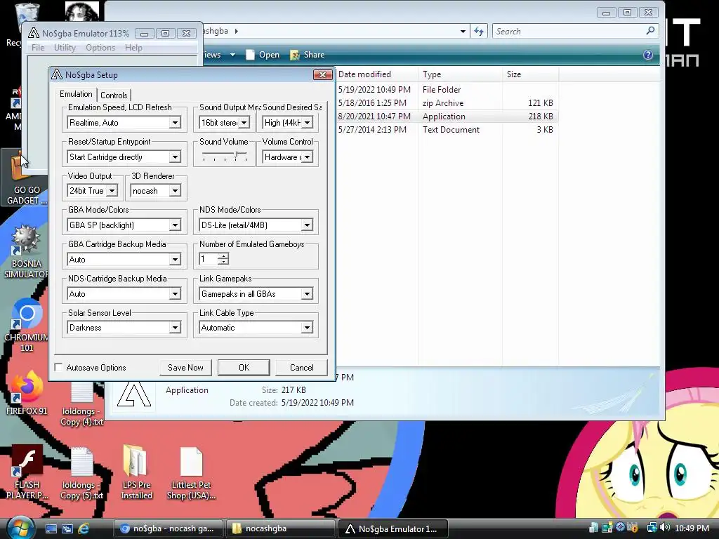719x539 pixels.
Task: Click the search magnifier icon in Explorer
Action: point(650,31)
